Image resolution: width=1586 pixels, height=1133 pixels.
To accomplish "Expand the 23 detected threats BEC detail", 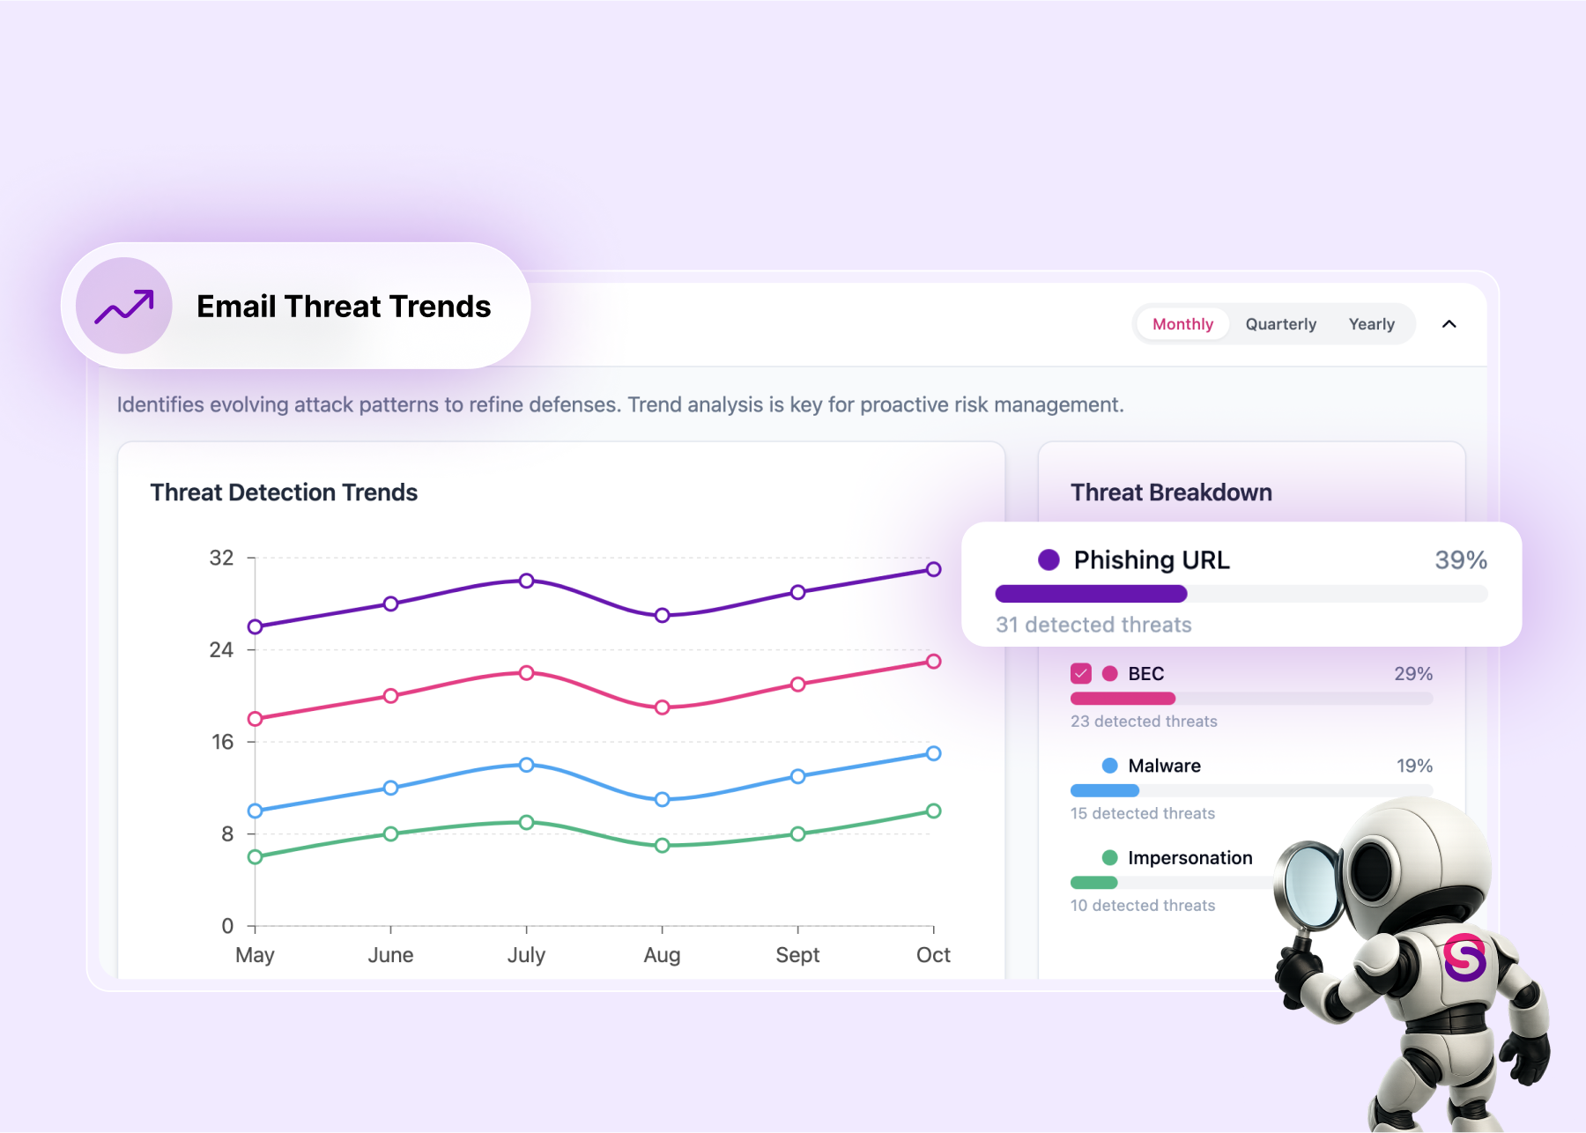I will (1144, 722).
